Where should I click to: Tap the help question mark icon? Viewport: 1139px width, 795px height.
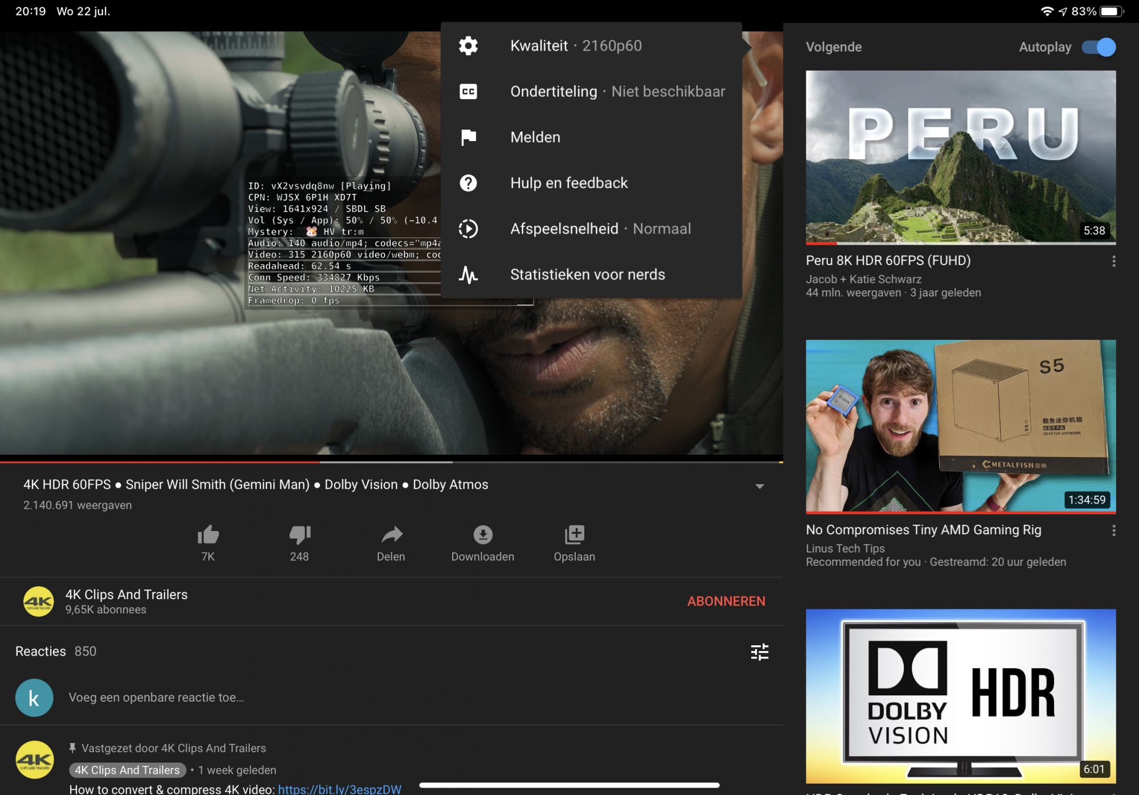point(468,183)
